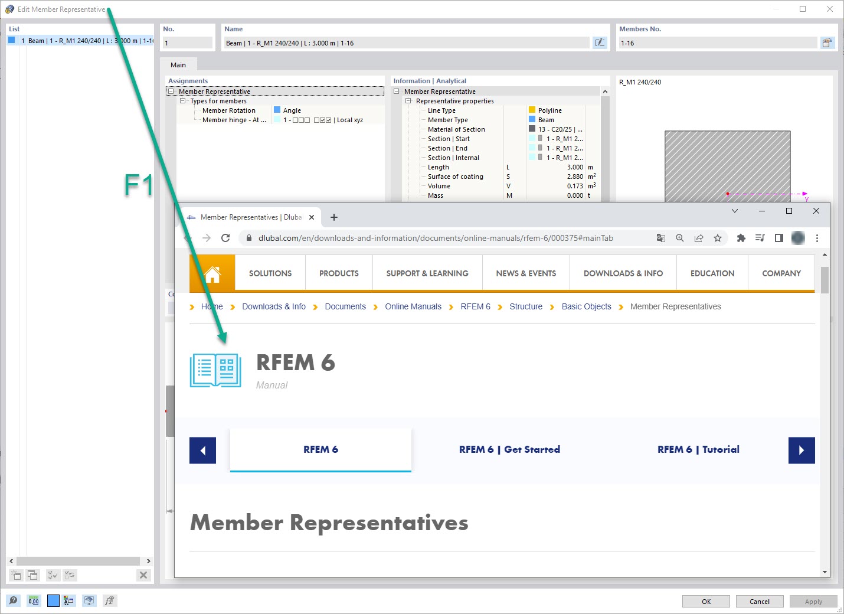Image resolution: width=844 pixels, height=614 pixels.
Task: Open the media control playlist icon
Action: (760, 238)
